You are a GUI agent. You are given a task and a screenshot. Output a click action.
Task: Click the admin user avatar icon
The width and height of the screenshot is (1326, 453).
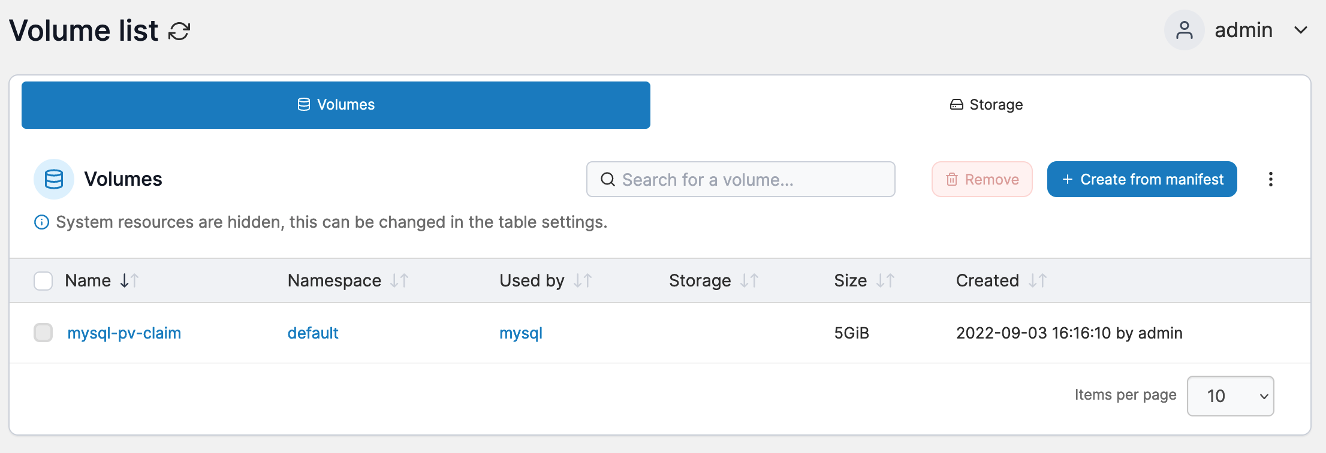(1184, 31)
